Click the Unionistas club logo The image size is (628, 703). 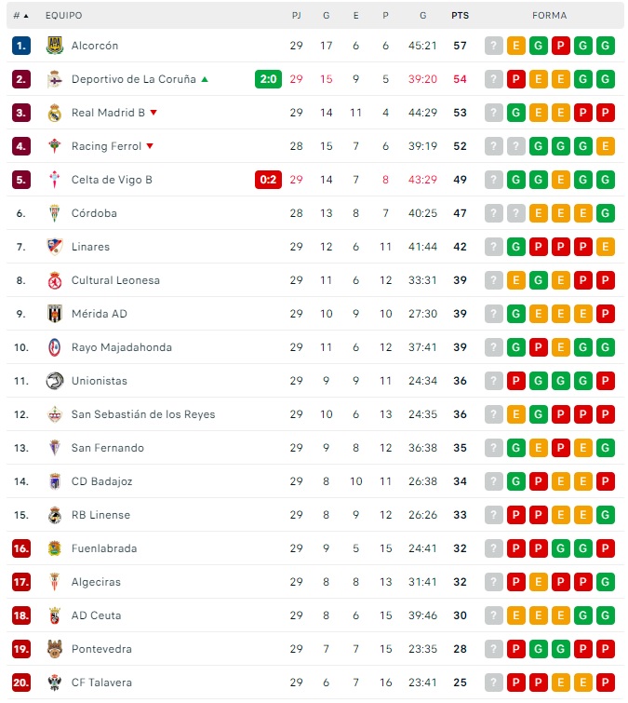coord(55,381)
